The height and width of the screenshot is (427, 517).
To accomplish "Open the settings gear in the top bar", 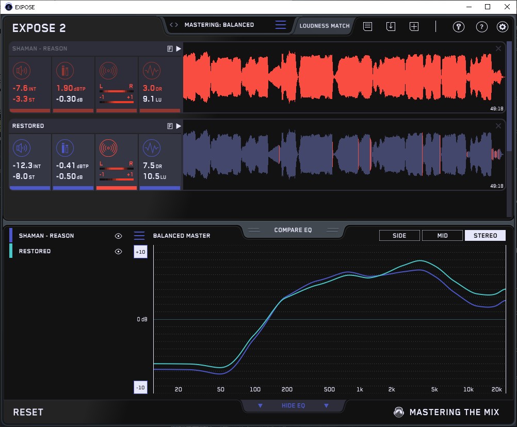I will pos(502,27).
